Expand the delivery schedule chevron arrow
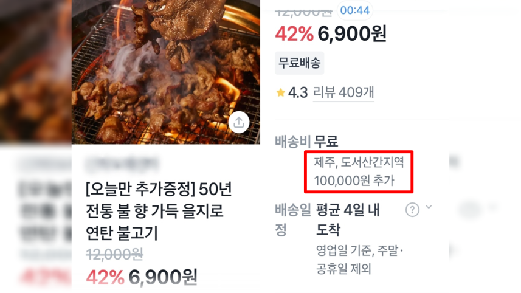This screenshot has width=521, height=293. point(429,207)
